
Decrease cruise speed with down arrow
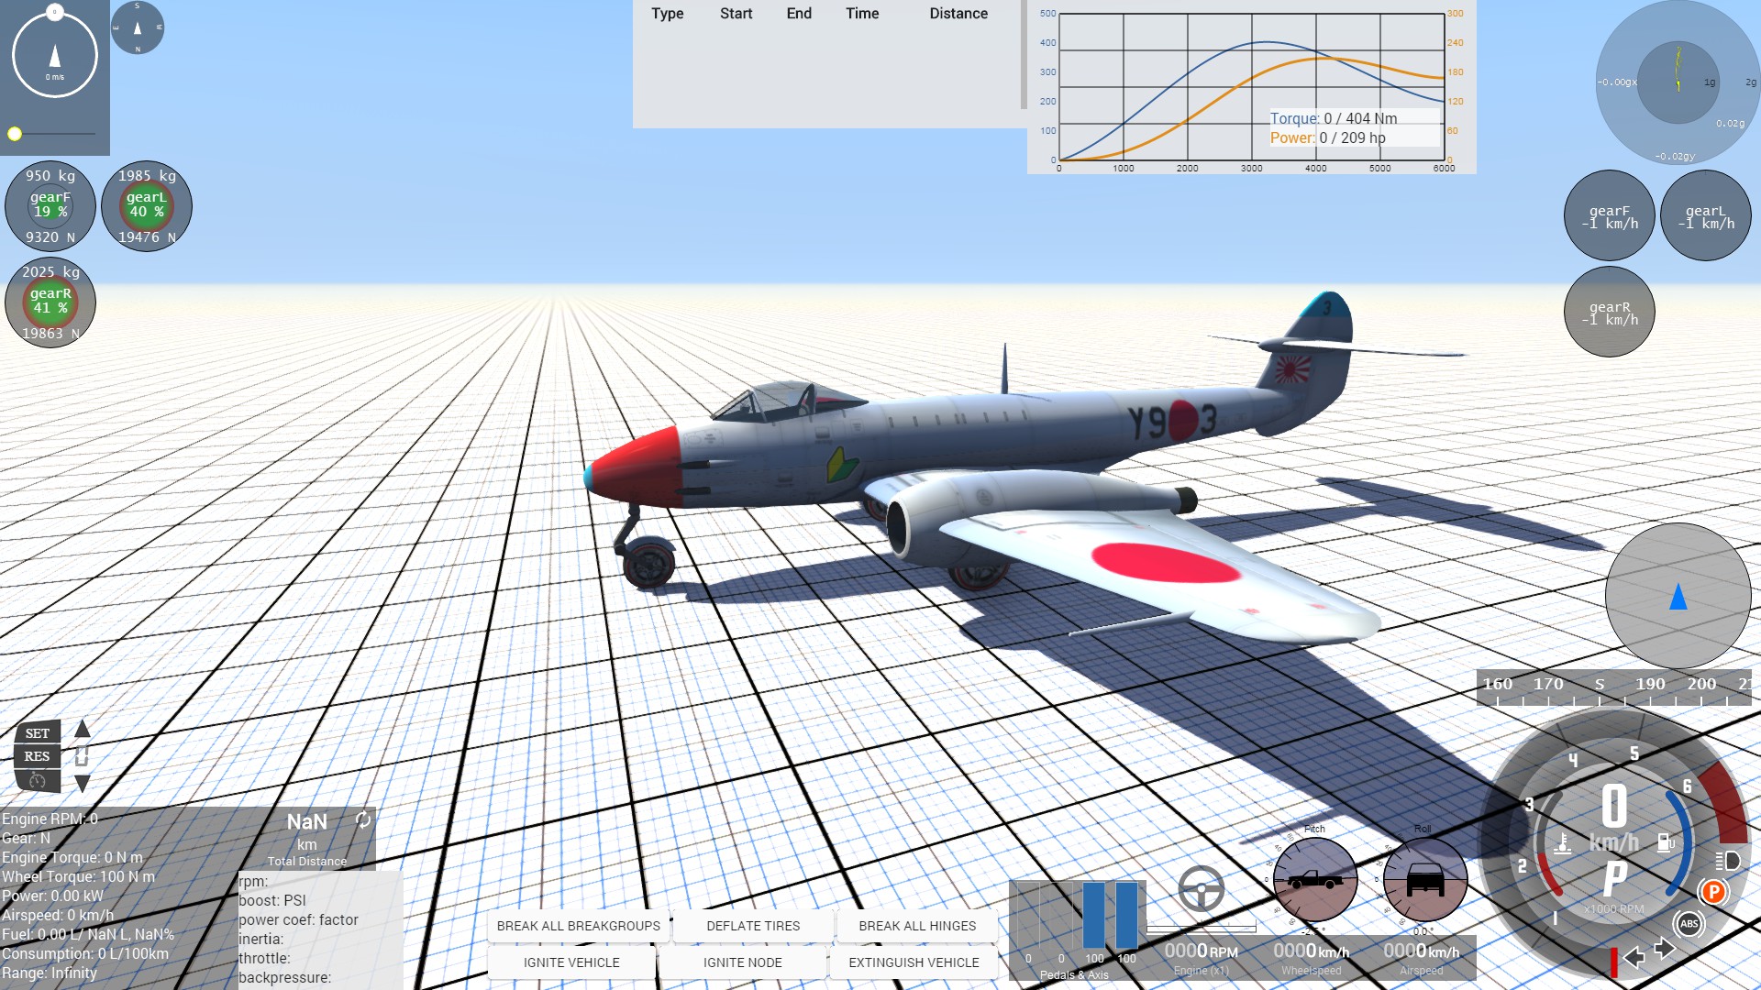83,784
